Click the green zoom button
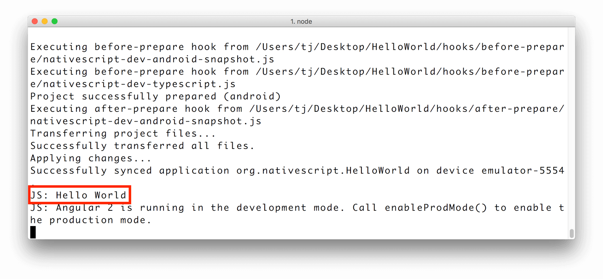Viewport: 603px width, 279px height. (x=54, y=21)
